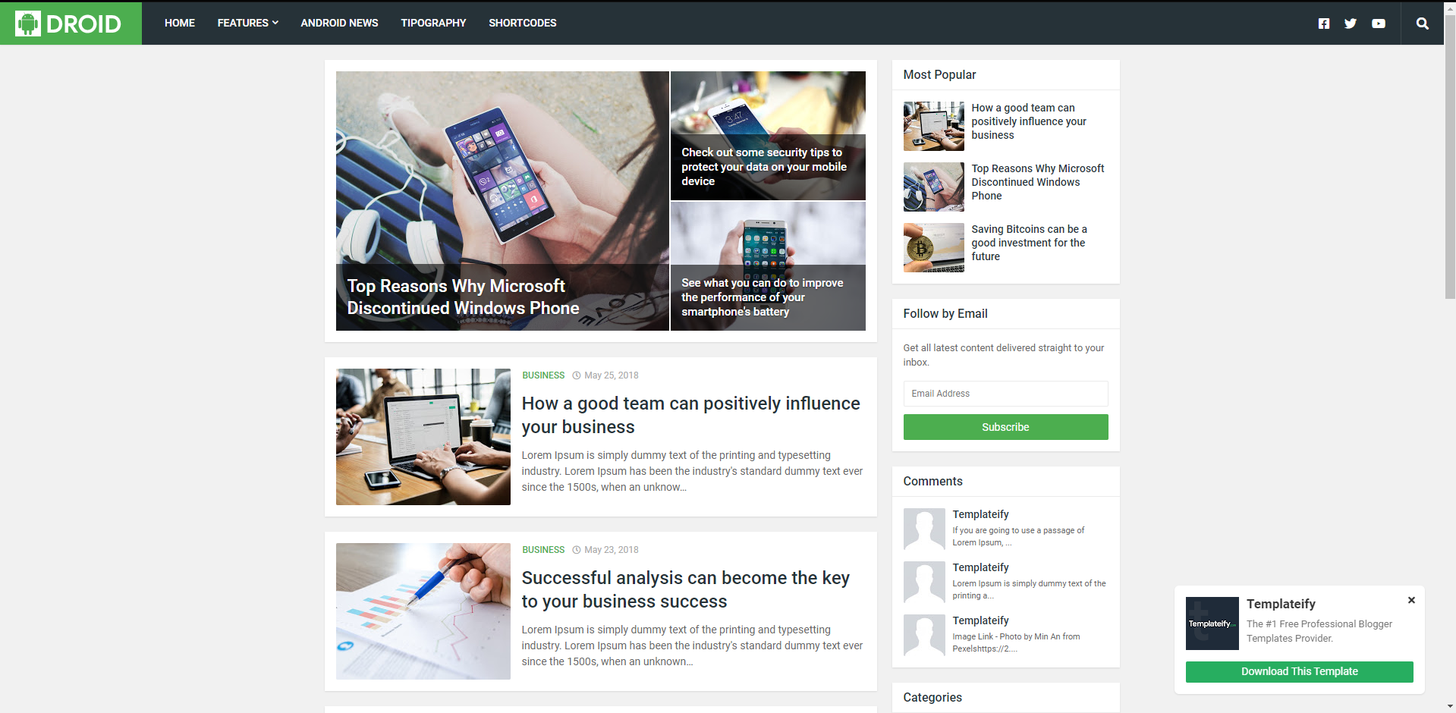Screen dimensions: 1456x713
Task: Open the Shortcodes menu item
Action: 522,23
